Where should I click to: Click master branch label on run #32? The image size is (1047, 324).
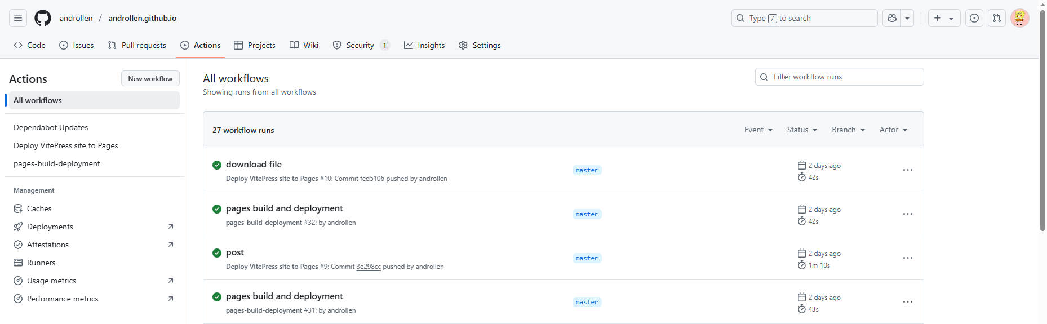click(x=587, y=214)
